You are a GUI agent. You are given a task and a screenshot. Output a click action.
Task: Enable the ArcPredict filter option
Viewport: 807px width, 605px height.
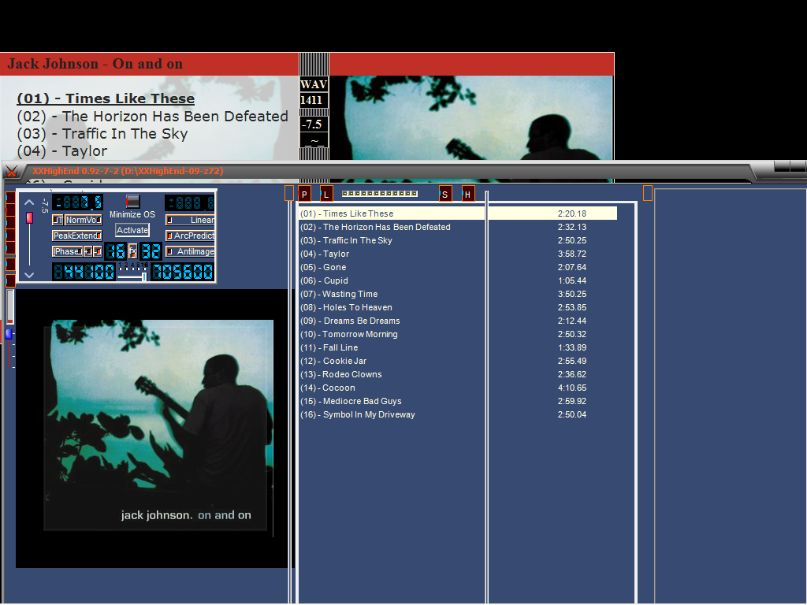tap(190, 236)
